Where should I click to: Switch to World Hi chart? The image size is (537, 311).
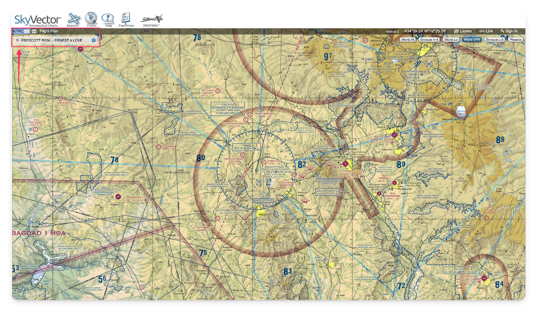[408, 40]
